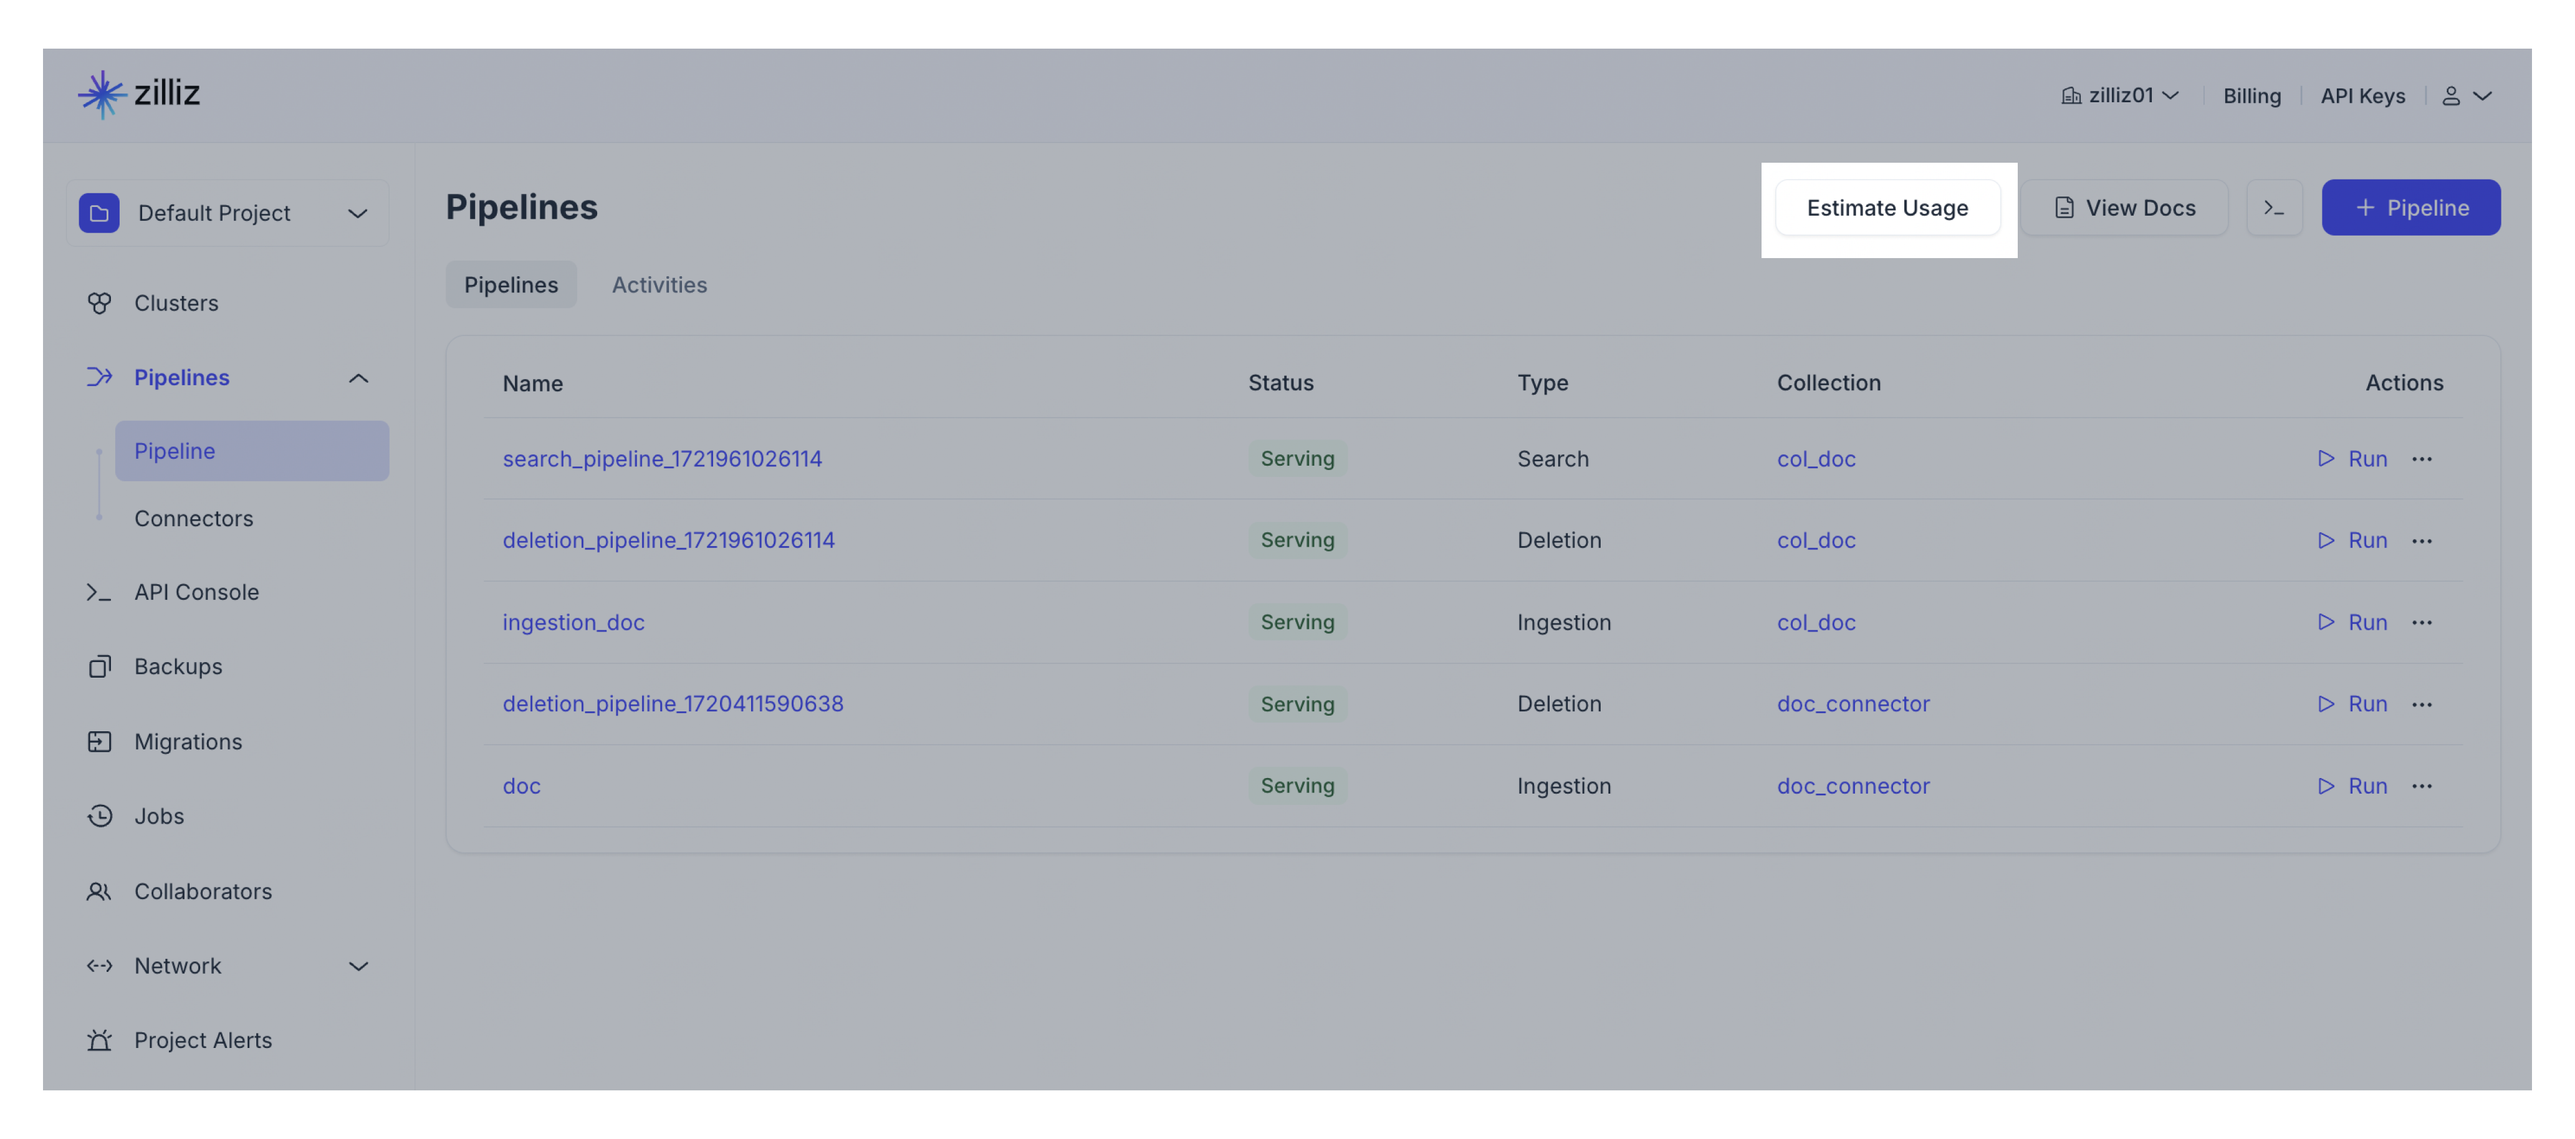
Task: Click the Zilliz logo
Action: pyautogui.click(x=139, y=94)
